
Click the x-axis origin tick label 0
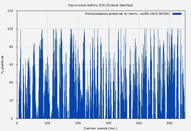17,123
